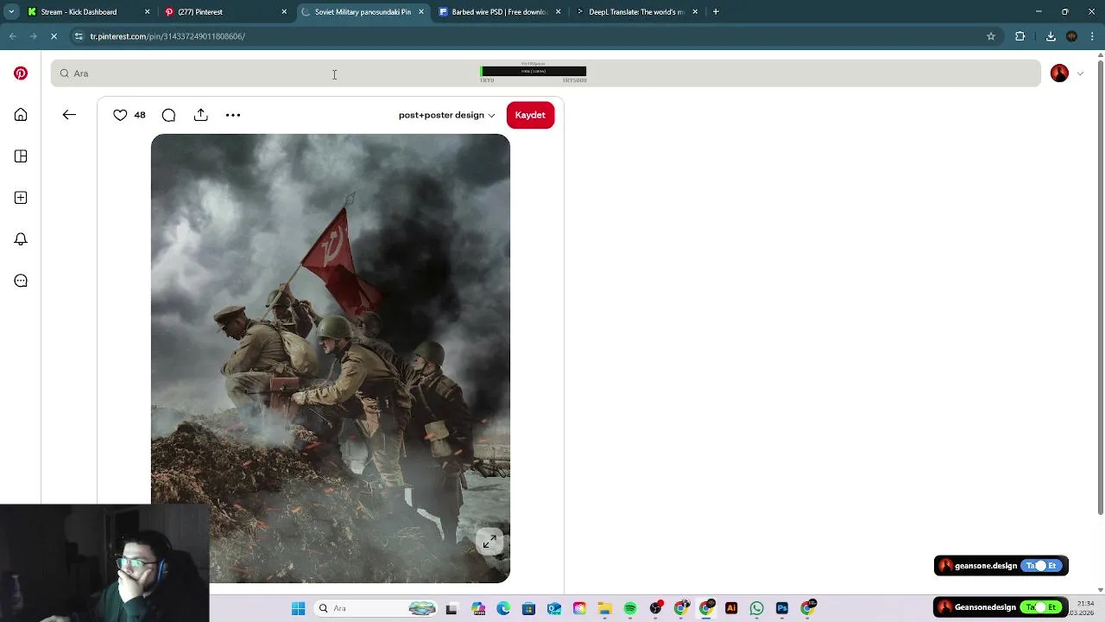Open the Pinterest Home feed icon

[21, 115]
